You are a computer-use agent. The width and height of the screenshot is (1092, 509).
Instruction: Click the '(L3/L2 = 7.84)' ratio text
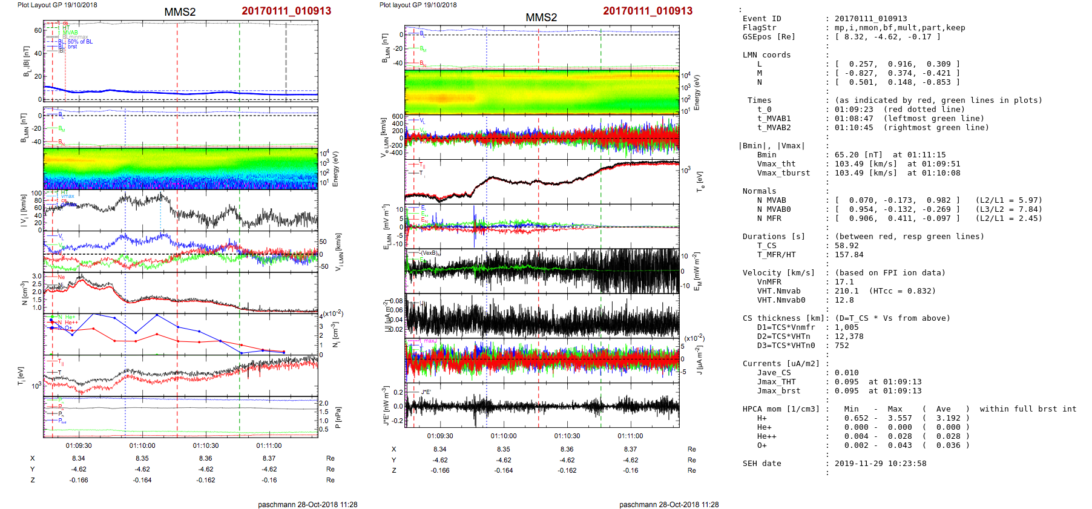coord(1009,209)
